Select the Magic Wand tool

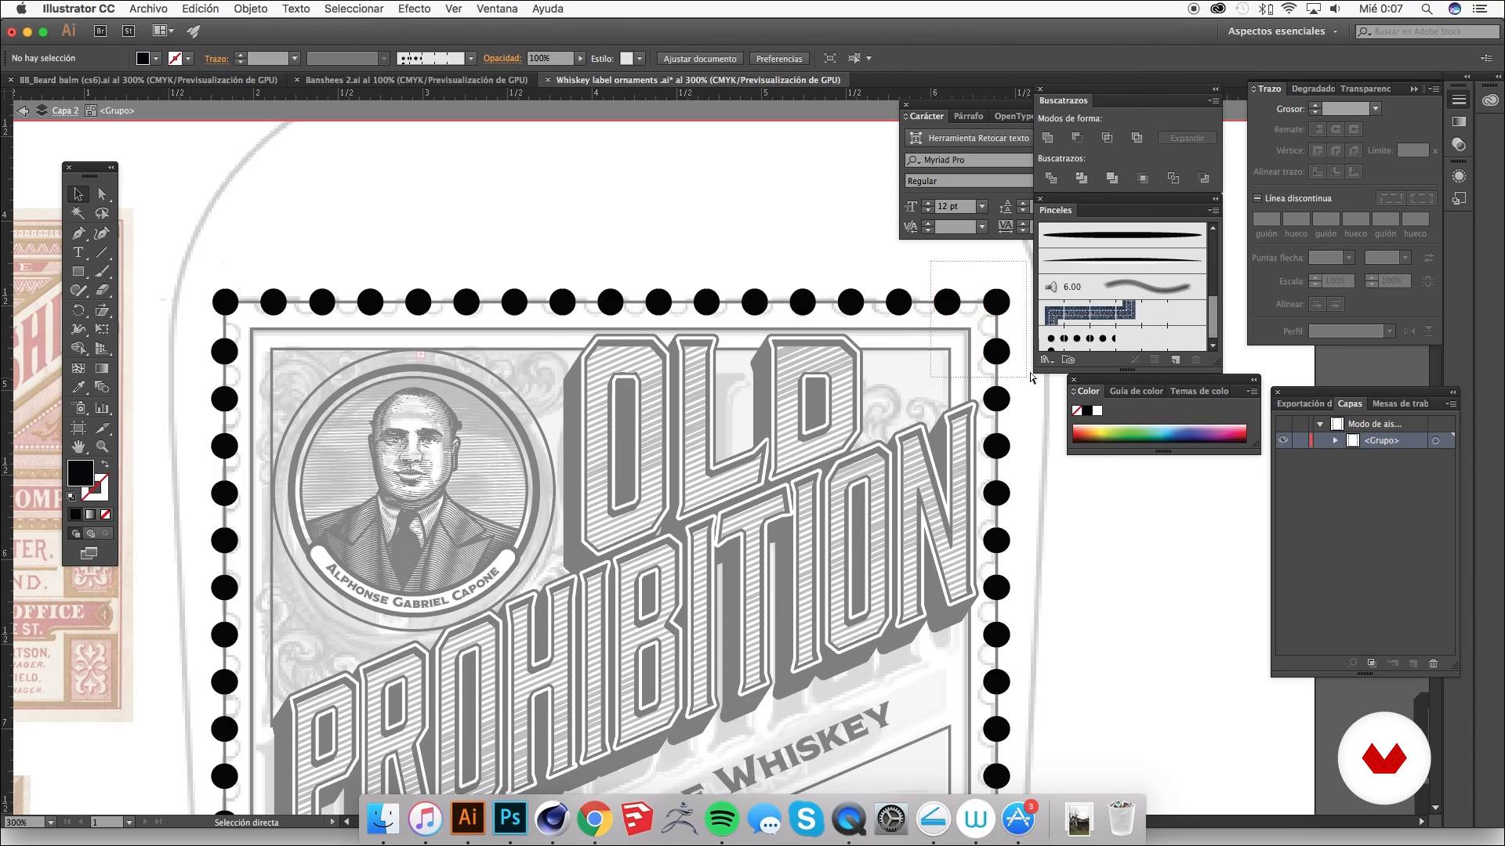pyautogui.click(x=78, y=213)
